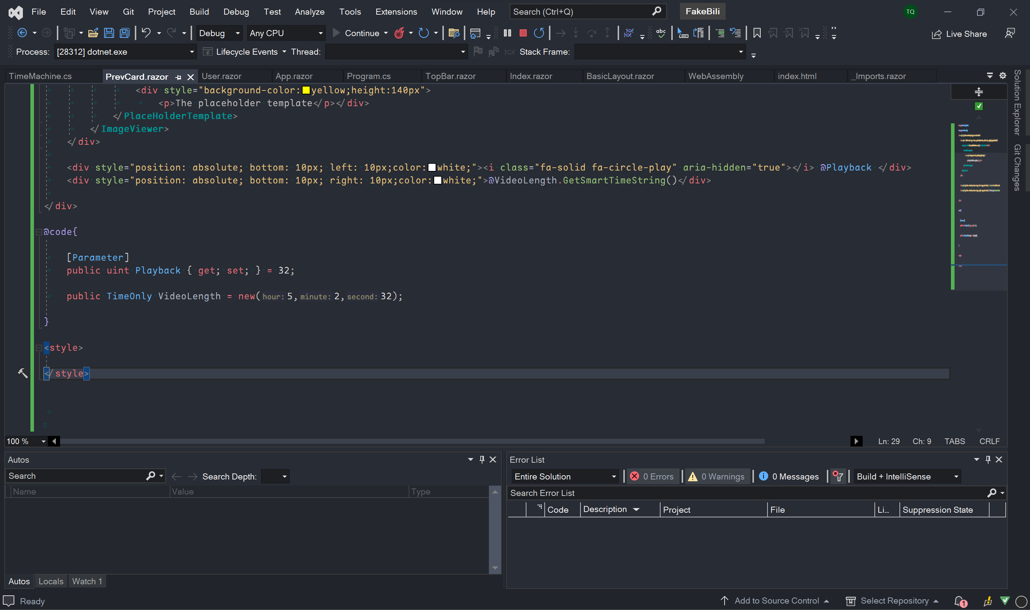Switch to the Watch 1 panel

87,581
